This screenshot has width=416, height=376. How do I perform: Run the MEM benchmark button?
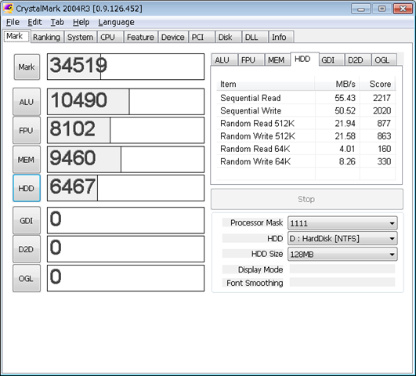click(x=27, y=160)
